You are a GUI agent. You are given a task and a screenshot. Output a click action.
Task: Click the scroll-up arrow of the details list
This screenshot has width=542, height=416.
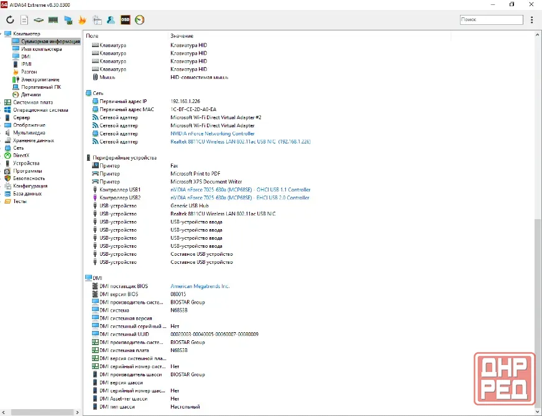(538, 35)
